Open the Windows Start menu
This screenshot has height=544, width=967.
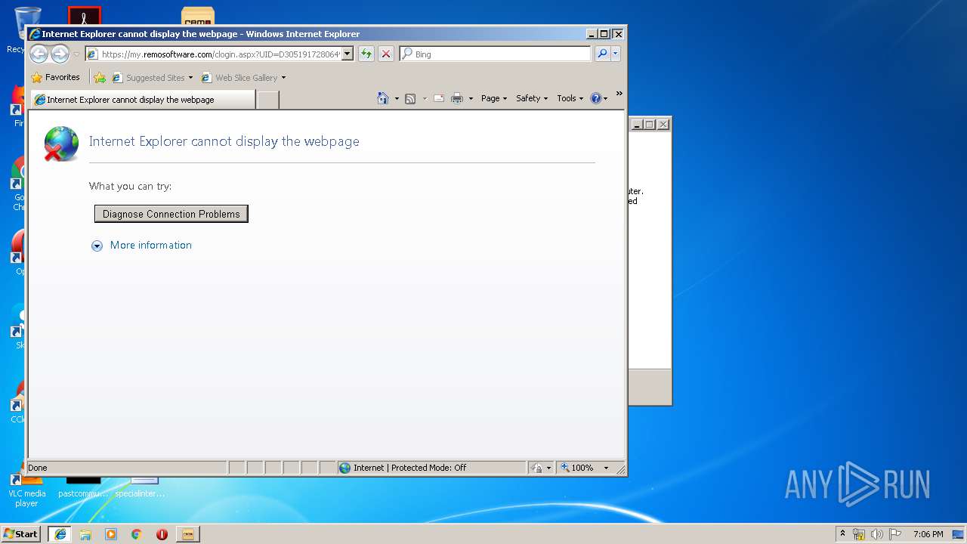(21, 533)
